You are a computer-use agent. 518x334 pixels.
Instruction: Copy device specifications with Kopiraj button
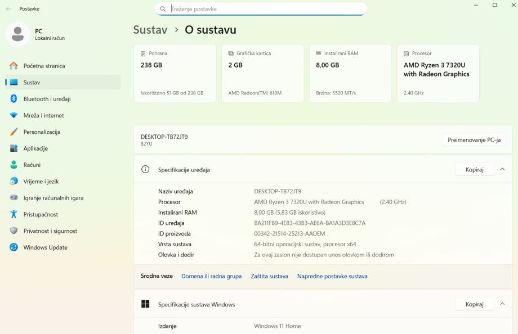(x=474, y=169)
